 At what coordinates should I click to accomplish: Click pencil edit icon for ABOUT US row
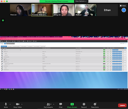click(x=2, y=52)
